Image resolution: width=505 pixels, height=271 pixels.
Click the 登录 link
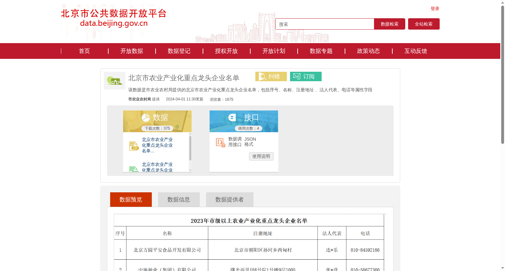tap(435, 8)
